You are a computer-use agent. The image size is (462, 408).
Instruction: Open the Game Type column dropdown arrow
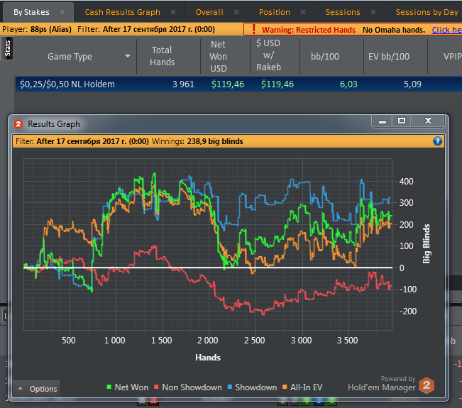128,56
